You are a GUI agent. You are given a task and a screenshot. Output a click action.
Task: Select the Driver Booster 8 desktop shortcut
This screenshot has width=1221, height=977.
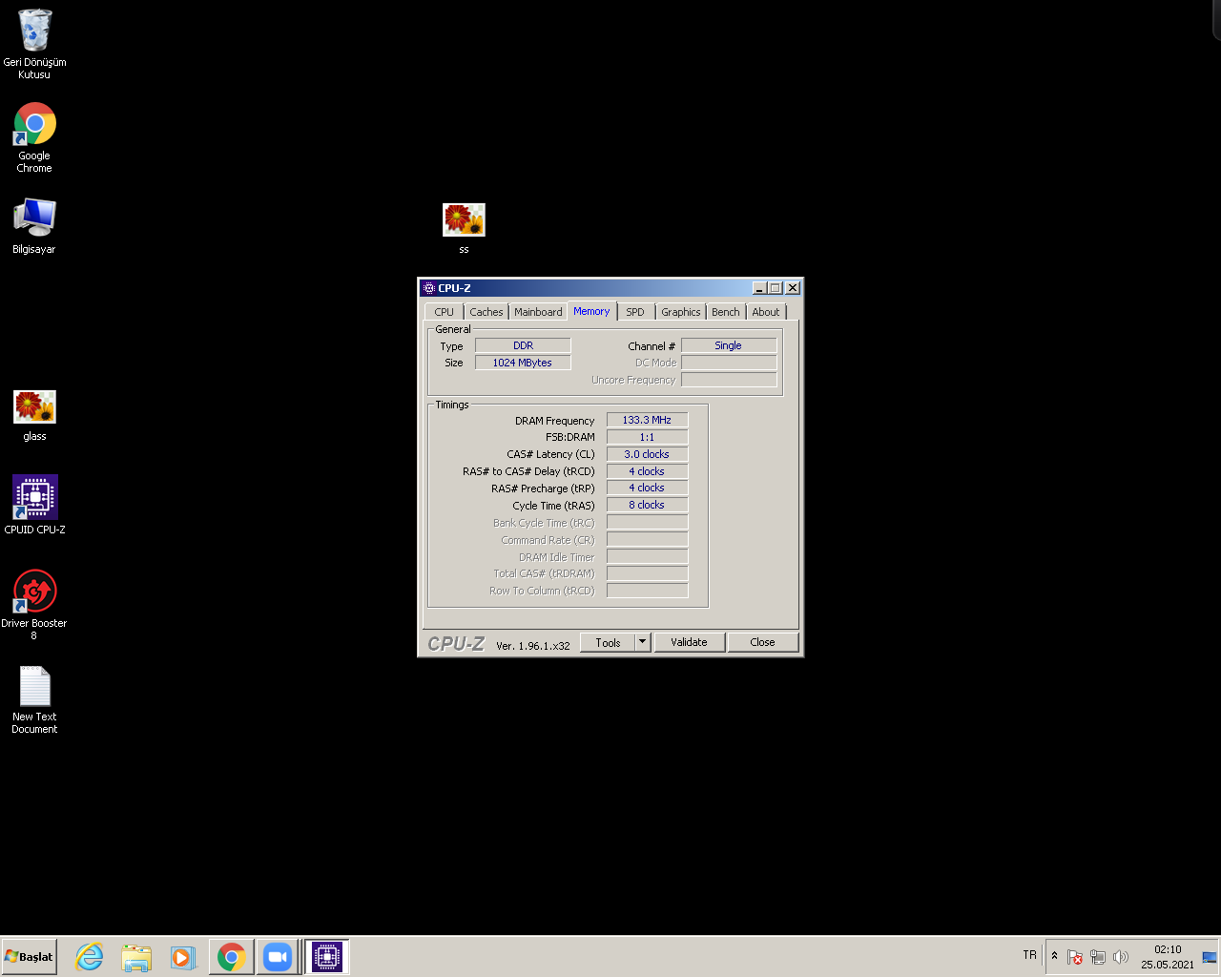pyautogui.click(x=34, y=604)
